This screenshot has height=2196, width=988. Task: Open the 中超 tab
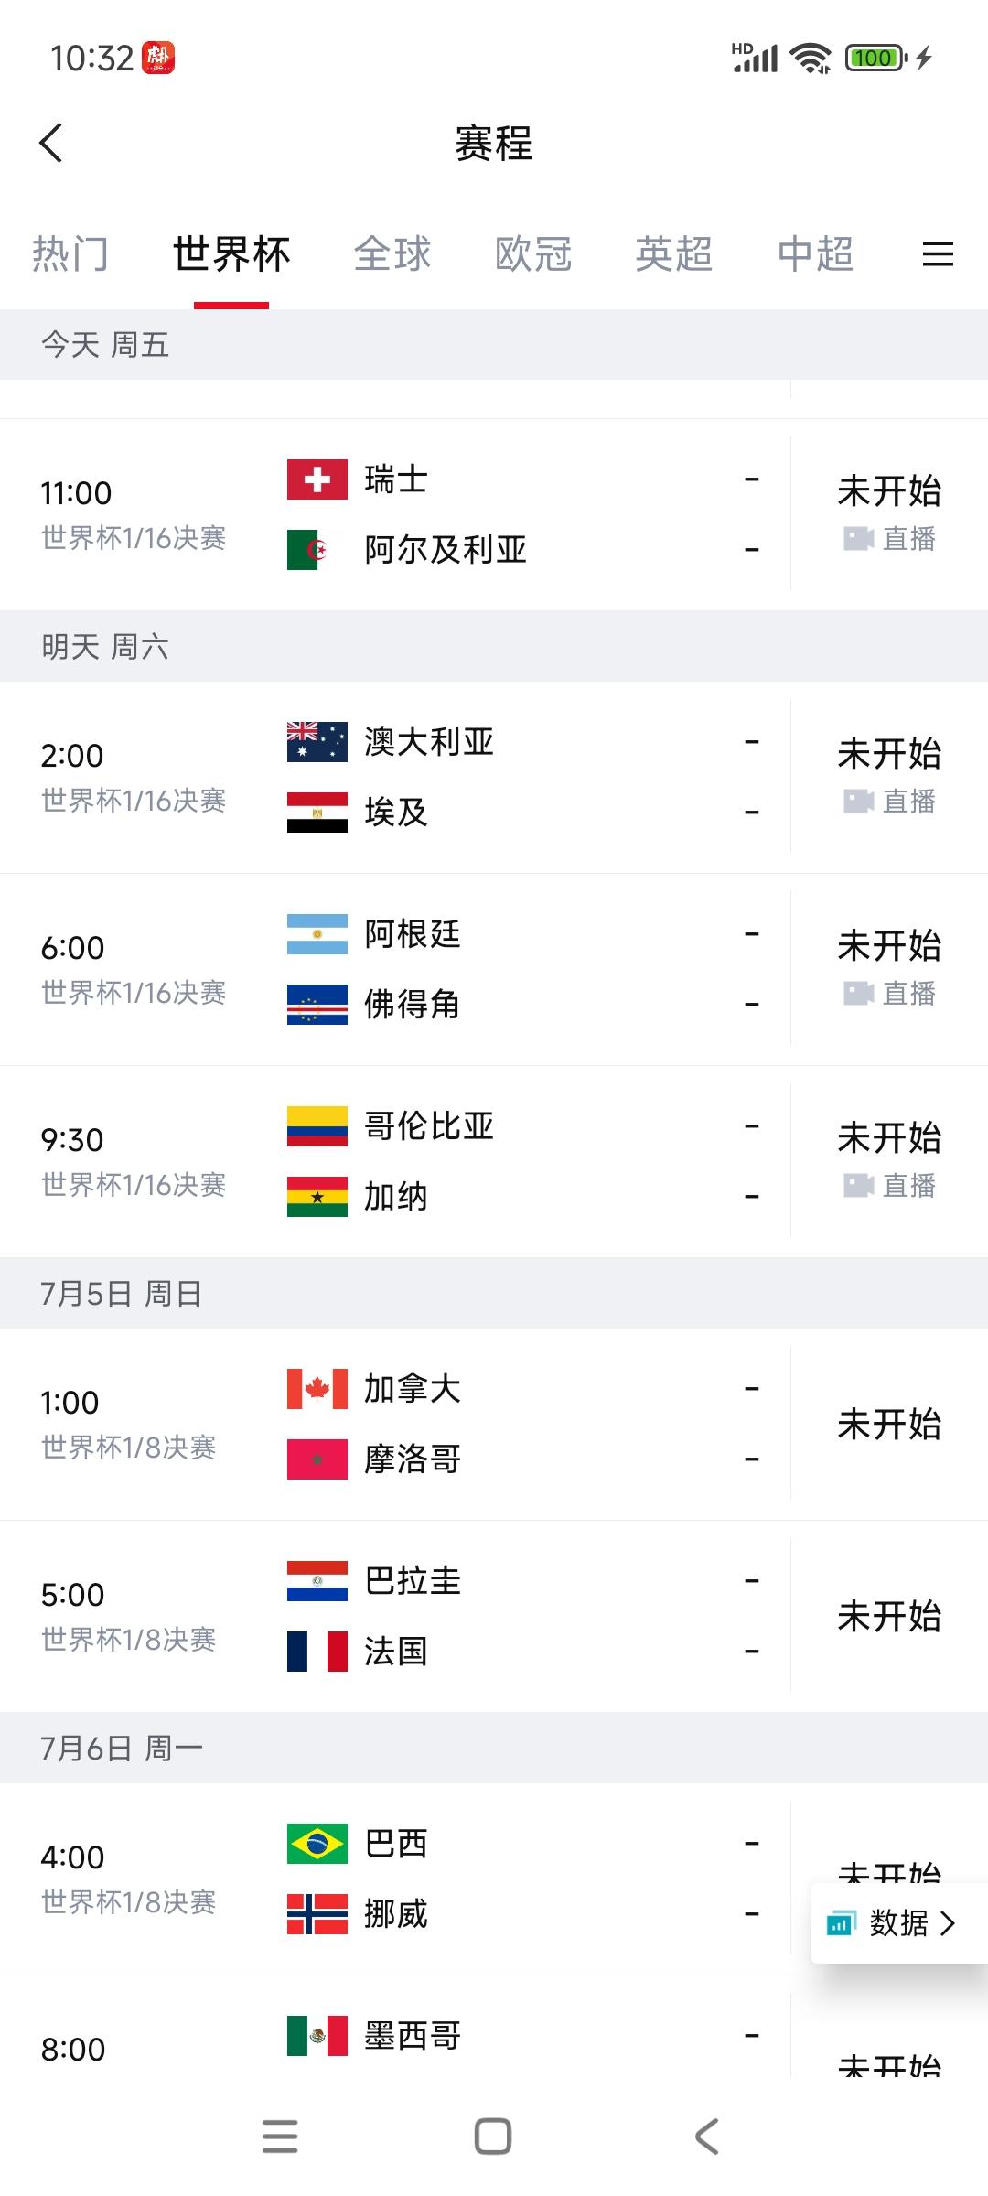click(815, 253)
